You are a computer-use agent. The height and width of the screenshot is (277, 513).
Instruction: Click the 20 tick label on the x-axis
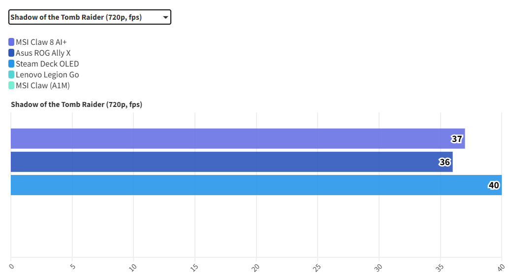coord(256,267)
